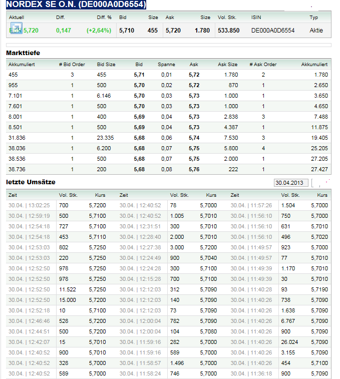This screenshot has height=379, width=340.
Task: Click accumulated ask value 27.427
Action: coord(319,169)
